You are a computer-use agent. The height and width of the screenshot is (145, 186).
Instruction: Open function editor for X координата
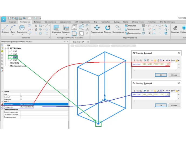(x=2, y=104)
